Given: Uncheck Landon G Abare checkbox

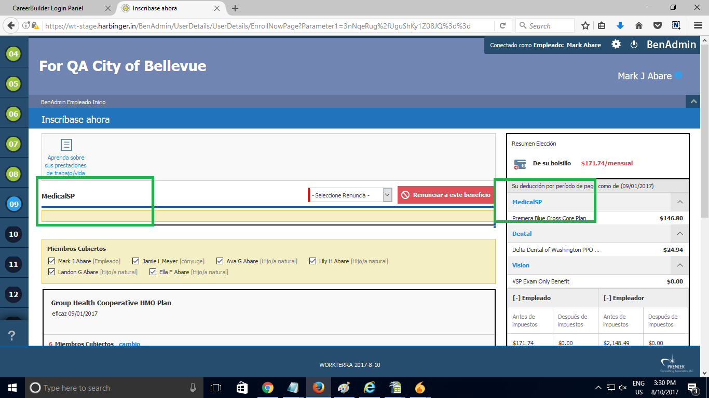Looking at the screenshot, I should tap(51, 272).
